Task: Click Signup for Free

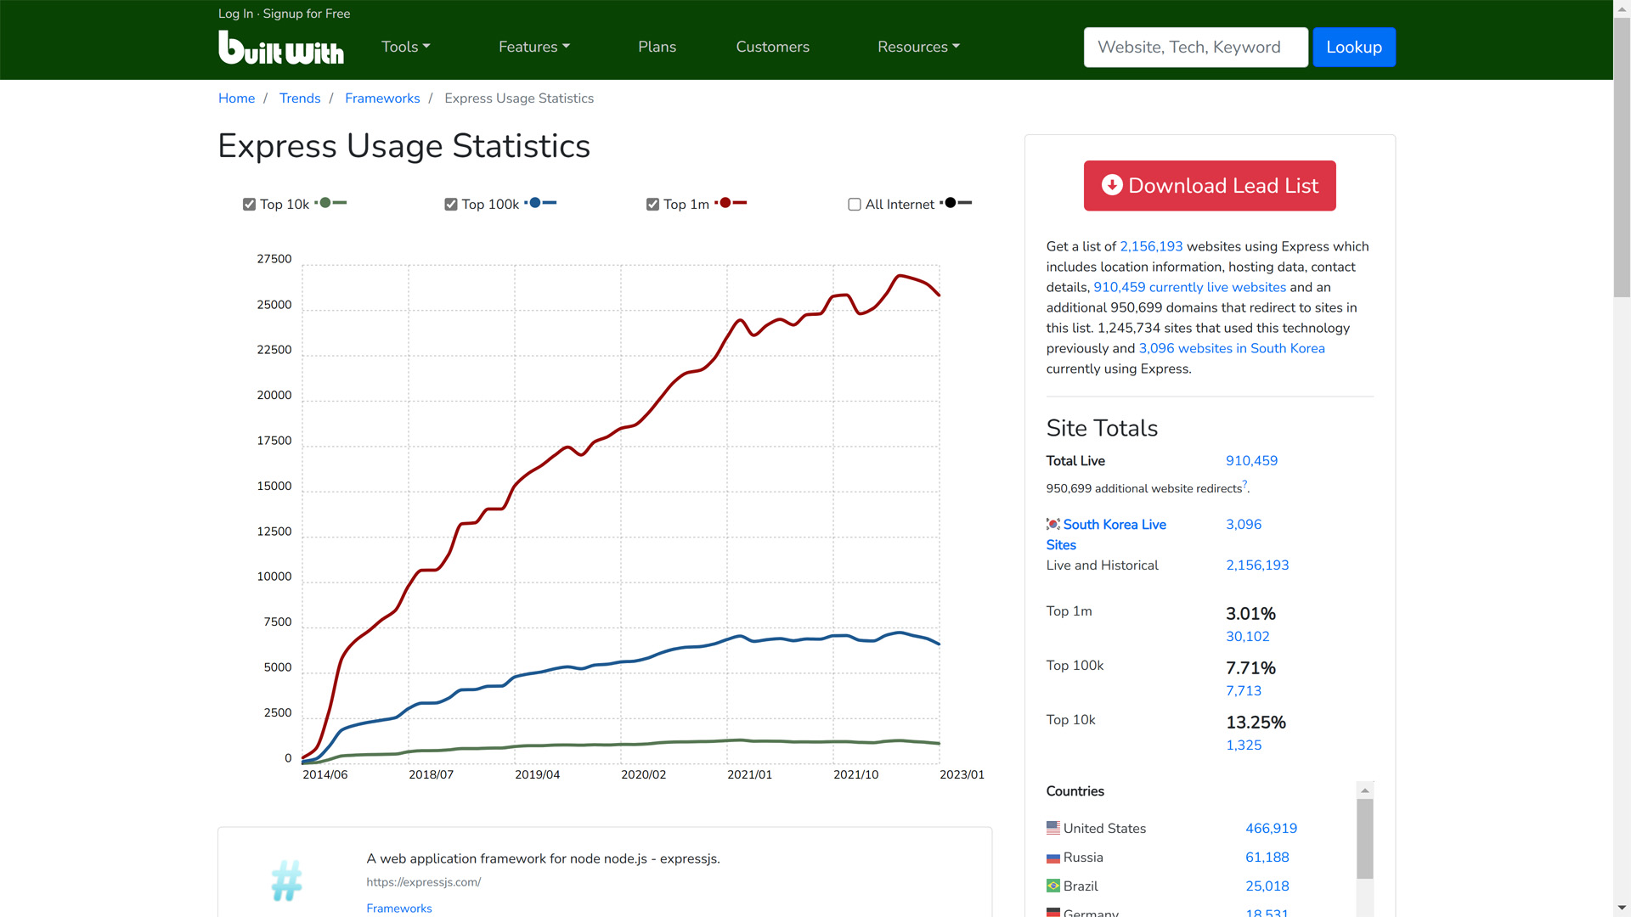Action: [x=307, y=14]
